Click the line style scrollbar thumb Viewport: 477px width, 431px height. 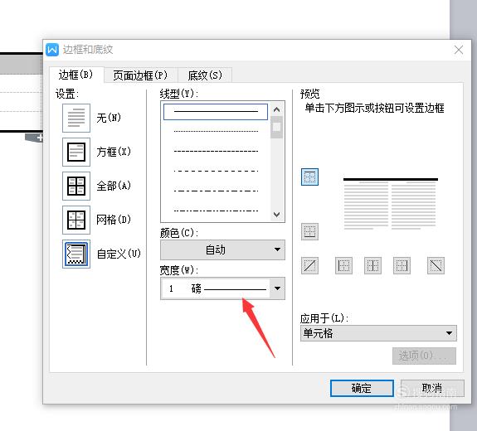tap(276, 127)
